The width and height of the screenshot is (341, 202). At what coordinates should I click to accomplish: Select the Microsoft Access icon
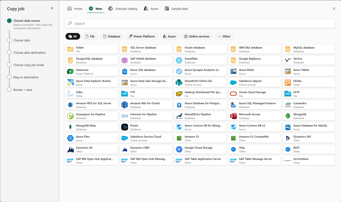pos(233,116)
